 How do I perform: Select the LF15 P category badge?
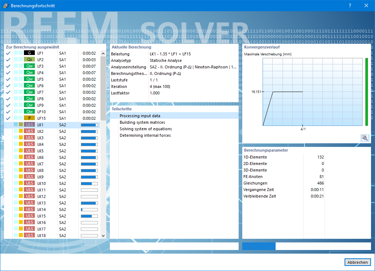(29, 118)
